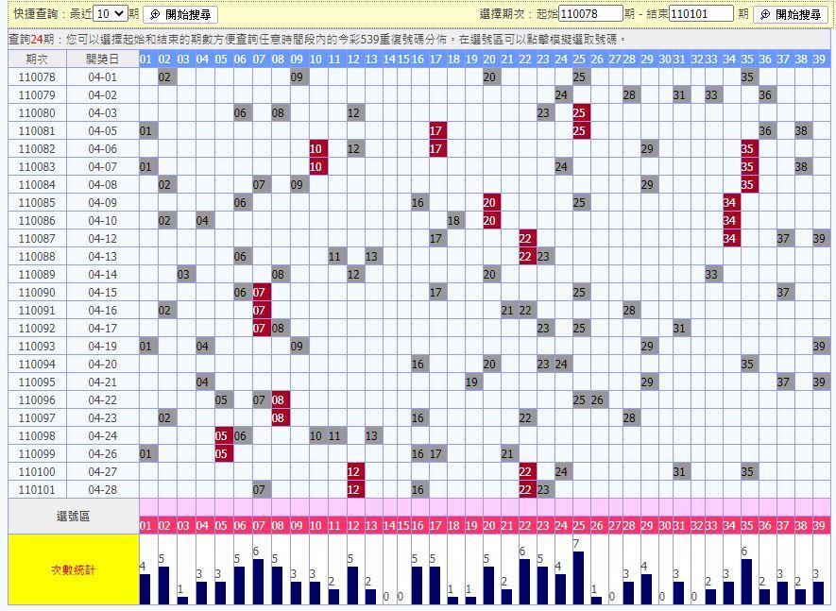Screen dimensions: 836x611
Task: Click the yellow 次數統計 label cell
Action: point(74,569)
